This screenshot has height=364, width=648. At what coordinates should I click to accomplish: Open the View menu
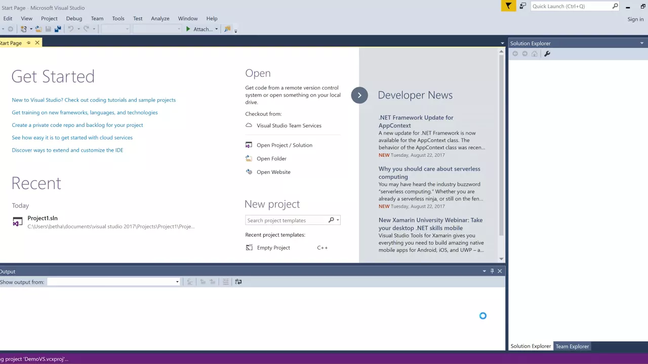[x=26, y=19]
